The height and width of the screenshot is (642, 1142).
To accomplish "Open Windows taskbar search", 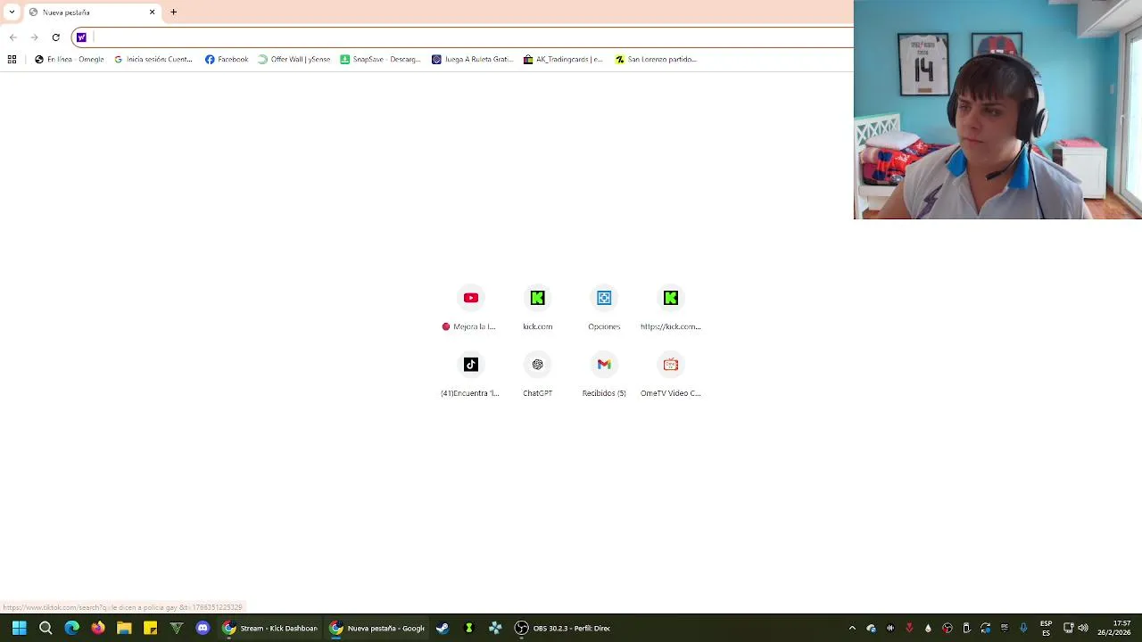I will 46,628.
